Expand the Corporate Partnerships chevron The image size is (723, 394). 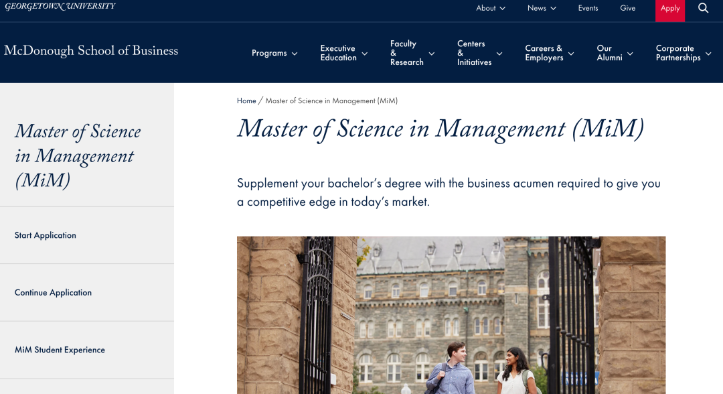tap(709, 54)
